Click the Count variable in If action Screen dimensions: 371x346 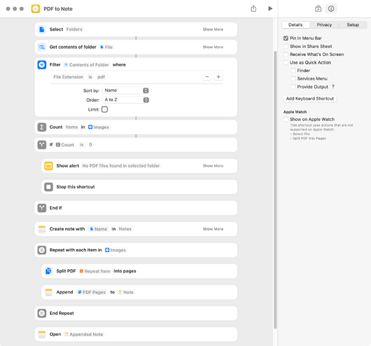[65, 145]
